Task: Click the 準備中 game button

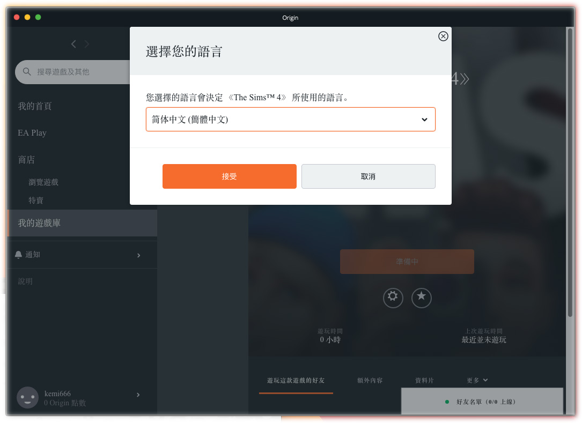Action: 407,262
